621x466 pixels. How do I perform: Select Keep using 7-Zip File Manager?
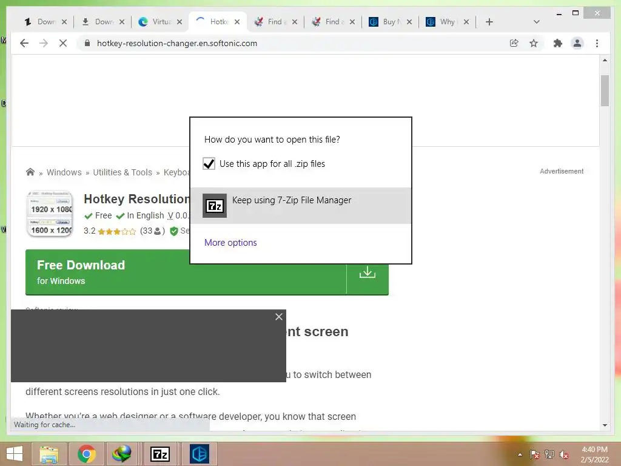coord(301,205)
